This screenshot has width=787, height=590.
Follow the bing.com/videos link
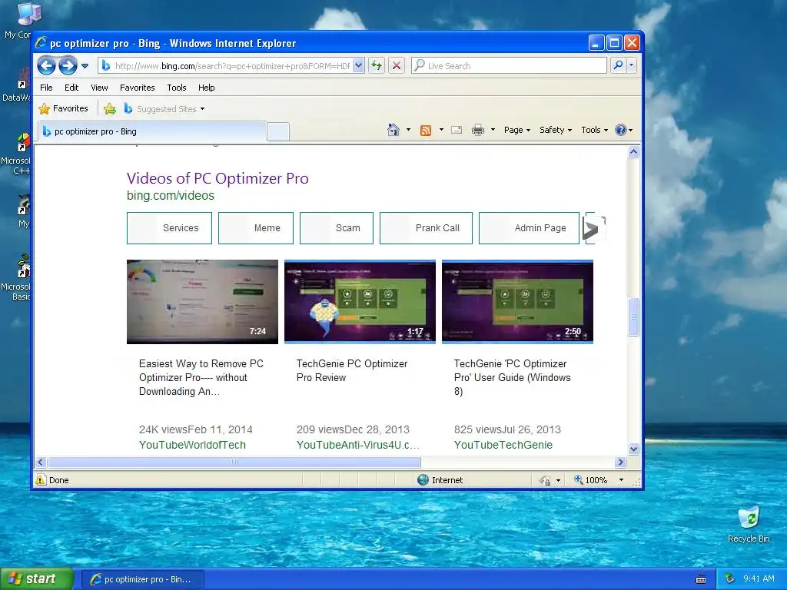point(170,195)
